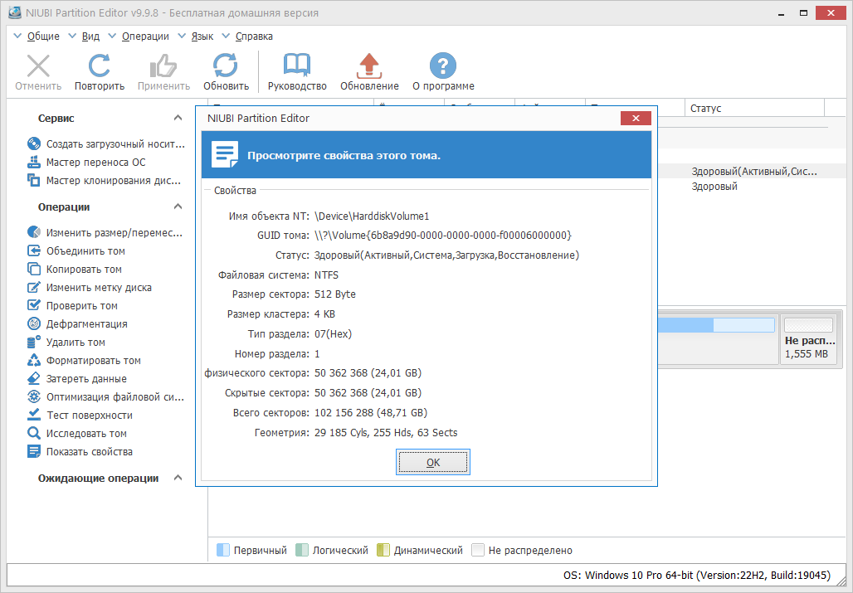Click the Оптимизация файловой системы icon
The image size is (853, 593).
tap(34, 396)
